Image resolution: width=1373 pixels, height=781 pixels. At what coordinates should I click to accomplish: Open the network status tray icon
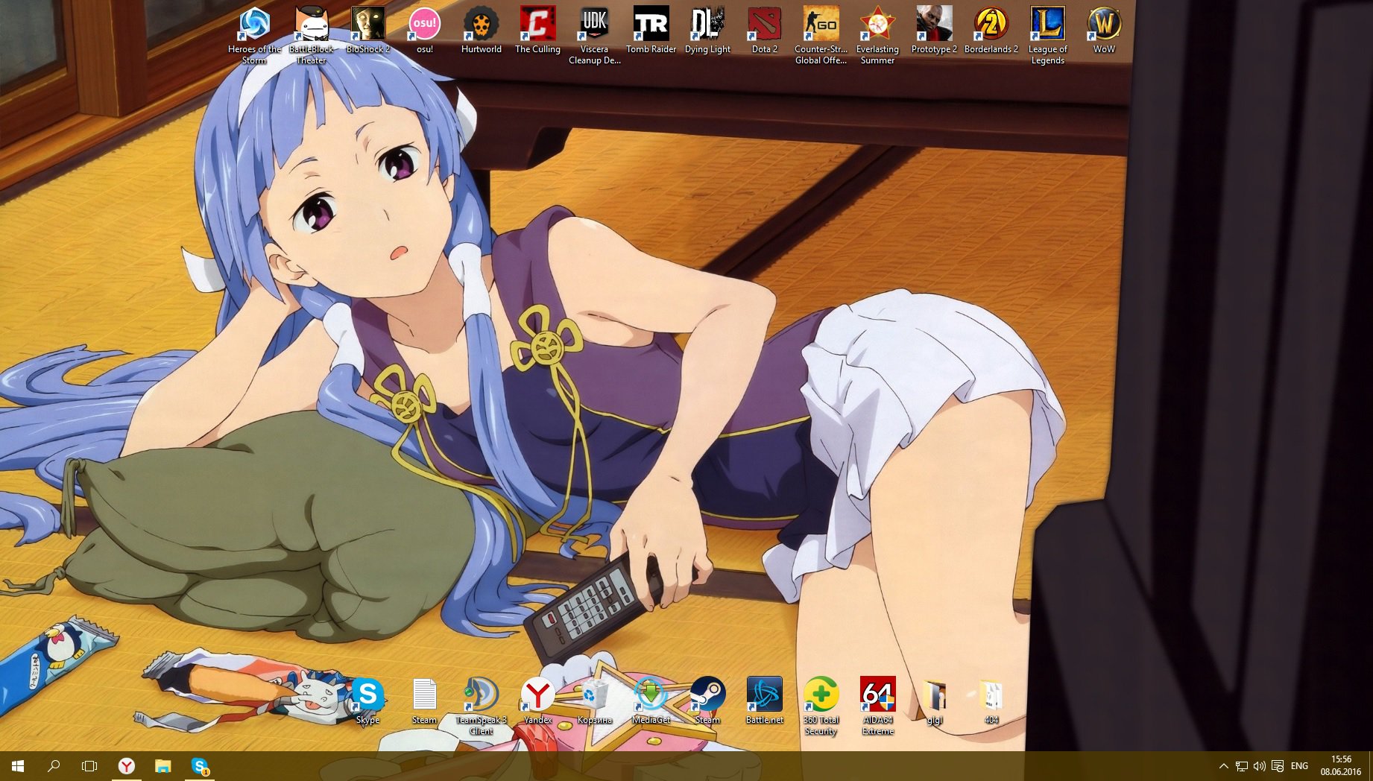(x=1241, y=765)
